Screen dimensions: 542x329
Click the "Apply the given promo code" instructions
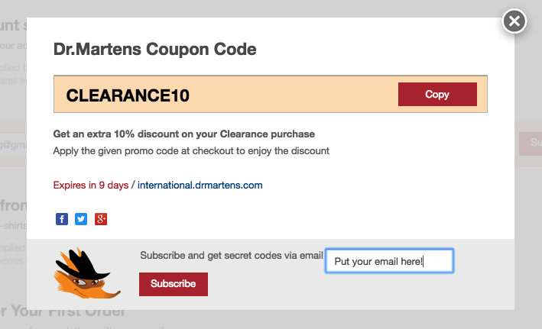tap(191, 150)
